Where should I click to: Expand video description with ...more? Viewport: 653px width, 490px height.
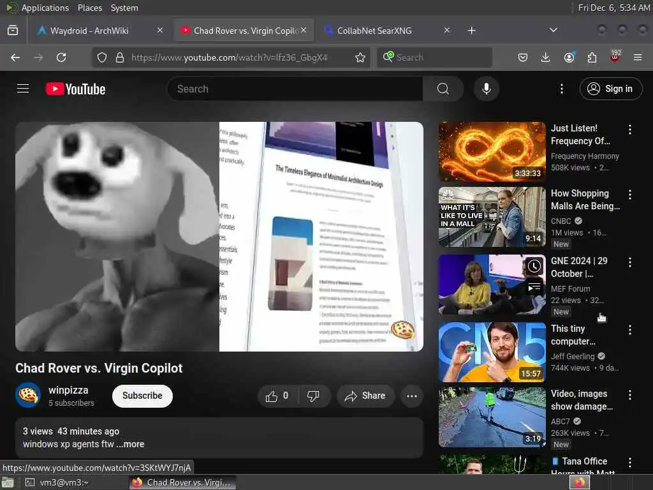point(130,444)
